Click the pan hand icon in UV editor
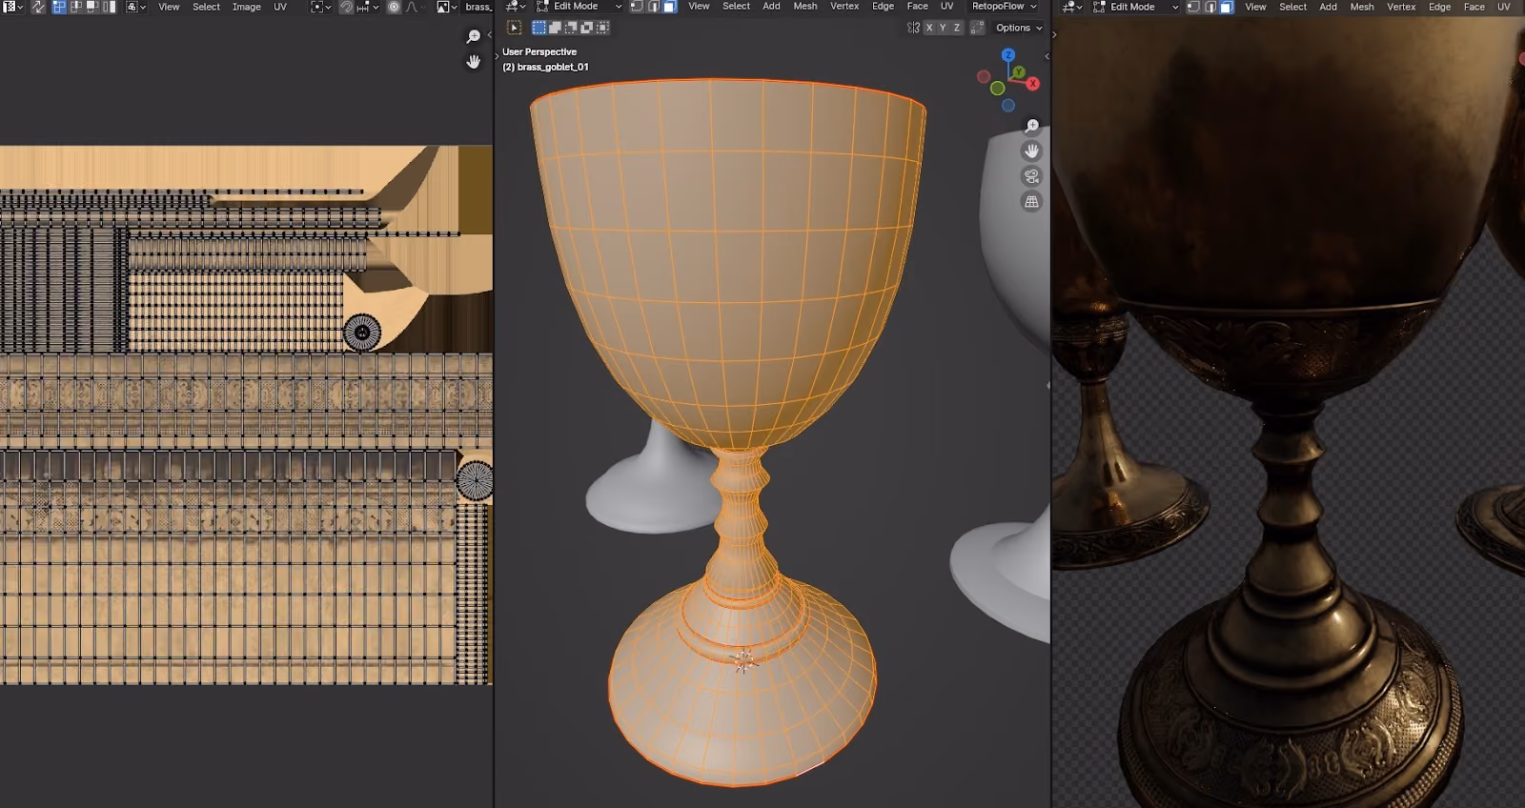Viewport: 1525px width, 808px height. 474,61
